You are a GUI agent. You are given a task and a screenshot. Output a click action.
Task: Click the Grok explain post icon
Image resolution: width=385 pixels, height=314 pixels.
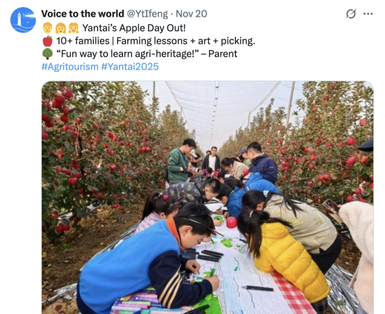351,14
